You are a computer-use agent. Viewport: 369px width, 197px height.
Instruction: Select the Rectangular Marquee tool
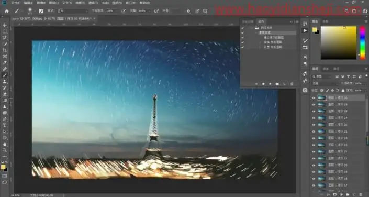(x=5, y=31)
